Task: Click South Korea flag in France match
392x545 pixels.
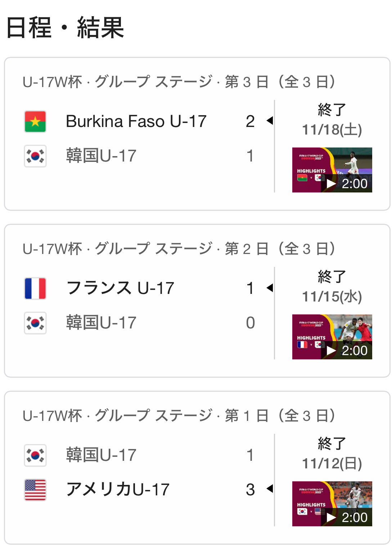Action: (35, 323)
